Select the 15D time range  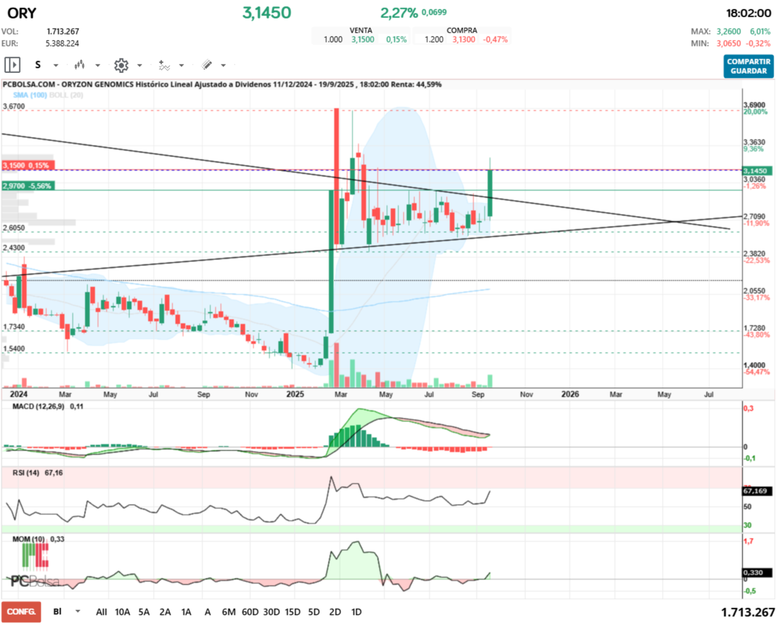(x=292, y=612)
